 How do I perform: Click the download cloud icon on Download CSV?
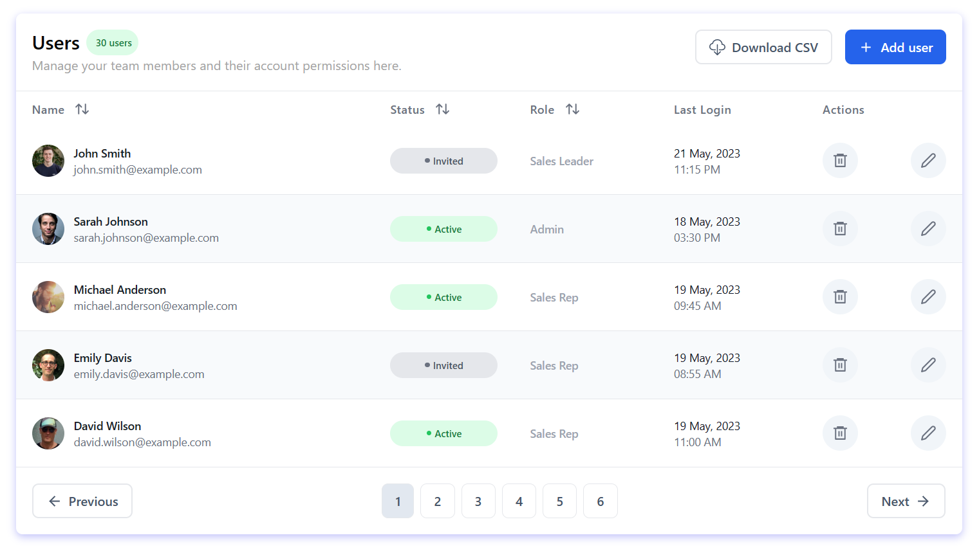(x=716, y=47)
